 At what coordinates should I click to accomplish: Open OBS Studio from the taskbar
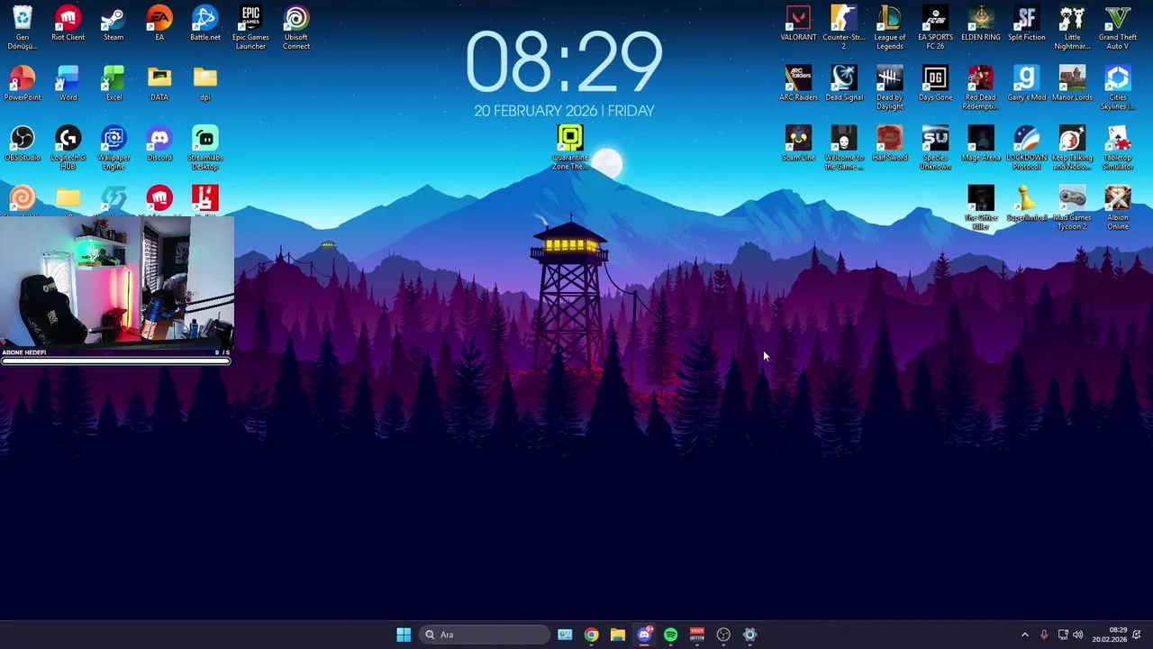tap(723, 635)
